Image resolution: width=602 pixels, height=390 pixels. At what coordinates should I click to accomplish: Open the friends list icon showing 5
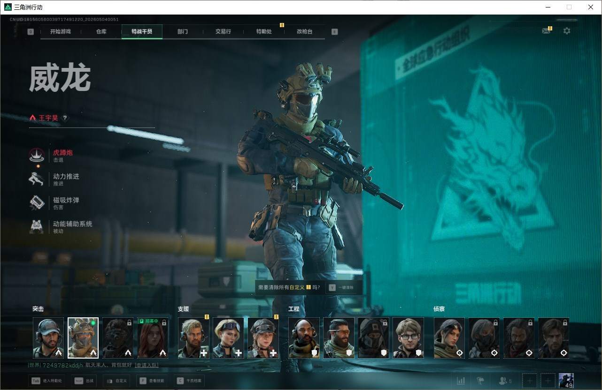(505, 381)
